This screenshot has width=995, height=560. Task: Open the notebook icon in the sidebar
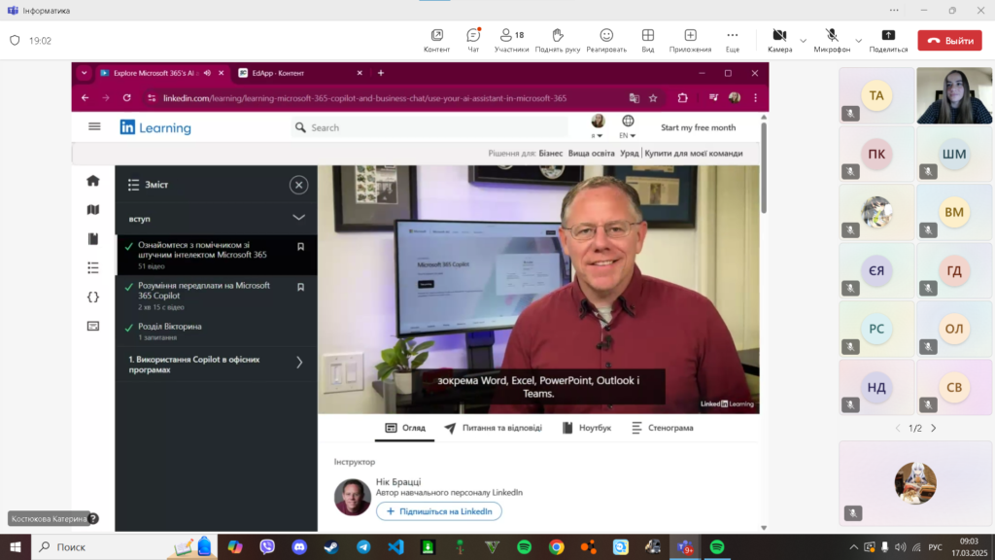coord(93,239)
